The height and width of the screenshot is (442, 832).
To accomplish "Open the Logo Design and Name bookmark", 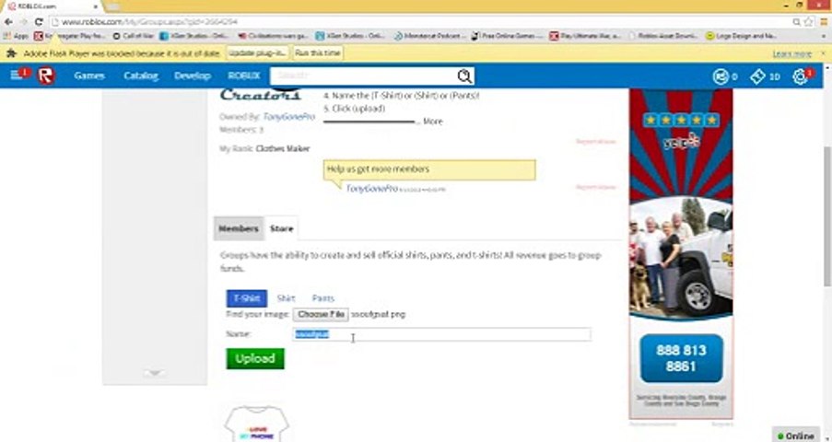I will point(742,36).
